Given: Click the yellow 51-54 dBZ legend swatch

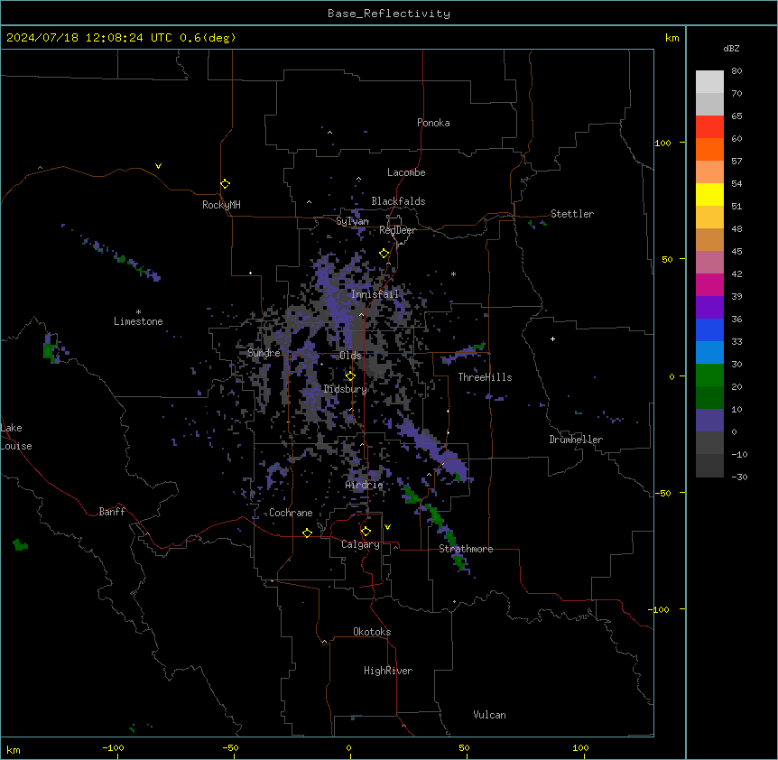Looking at the screenshot, I should pos(709,194).
